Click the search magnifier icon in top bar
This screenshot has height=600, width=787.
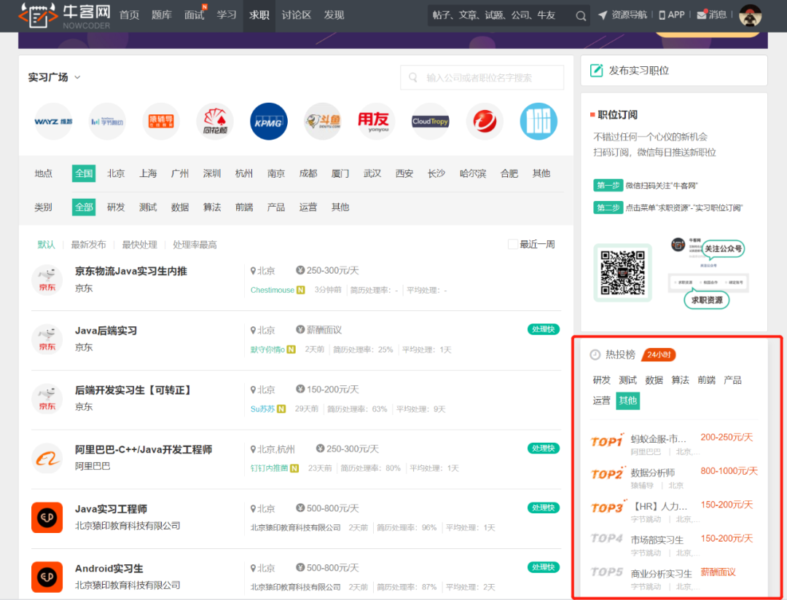coord(581,16)
